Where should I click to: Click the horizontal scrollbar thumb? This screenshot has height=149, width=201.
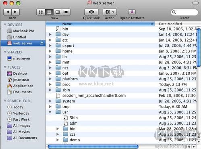[93, 147]
